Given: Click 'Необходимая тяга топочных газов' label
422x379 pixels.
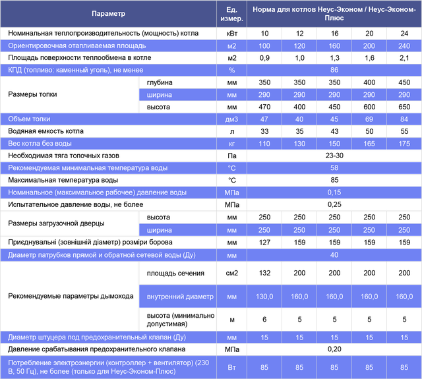Looking at the screenshot, I should [x=63, y=156].
